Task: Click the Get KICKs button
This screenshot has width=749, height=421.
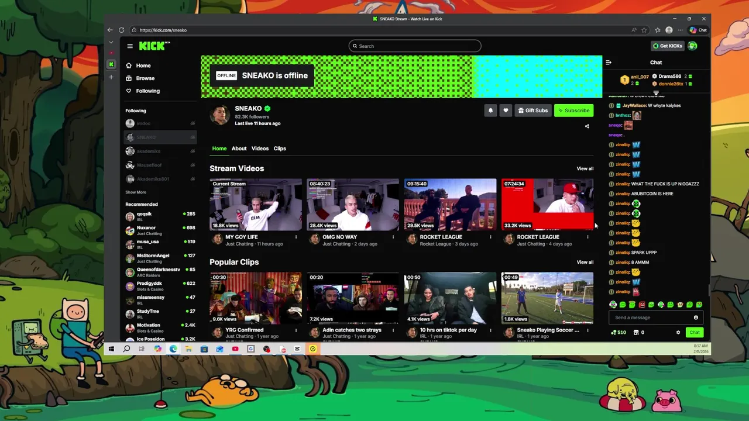Action: click(x=667, y=46)
